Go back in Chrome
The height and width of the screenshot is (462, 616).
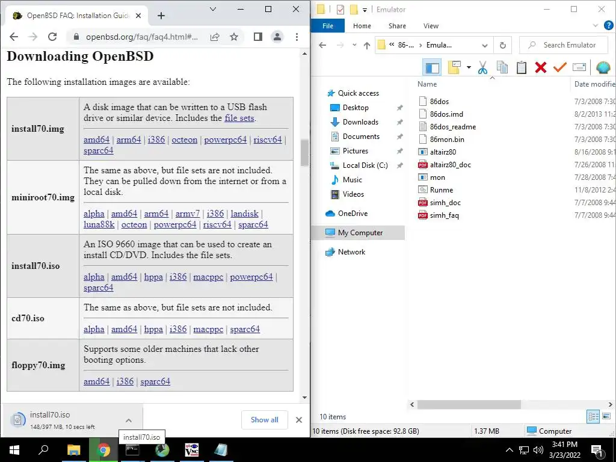(x=14, y=37)
